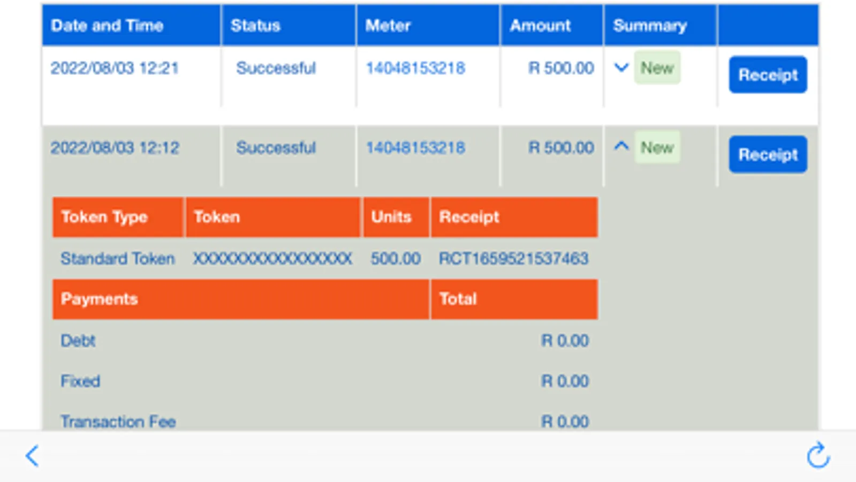Click the New badge on 12:12 row
The image size is (856, 482).
(x=657, y=147)
